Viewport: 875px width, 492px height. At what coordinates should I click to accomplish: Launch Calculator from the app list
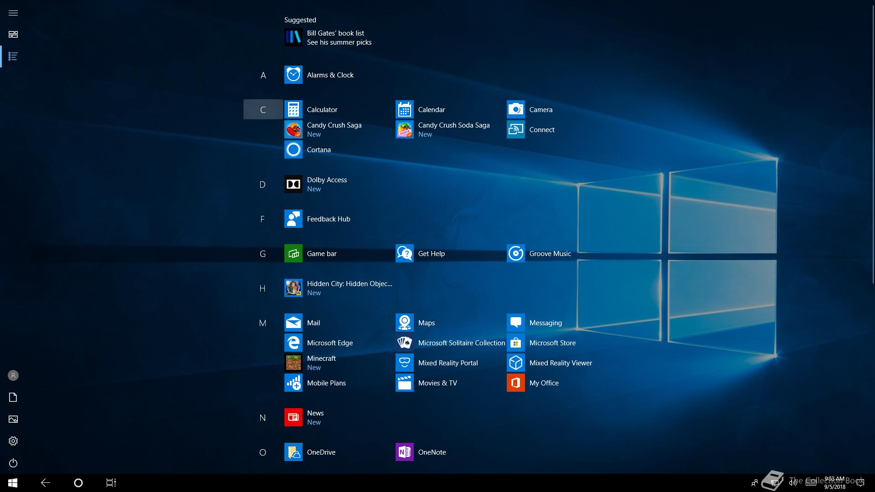click(293, 109)
